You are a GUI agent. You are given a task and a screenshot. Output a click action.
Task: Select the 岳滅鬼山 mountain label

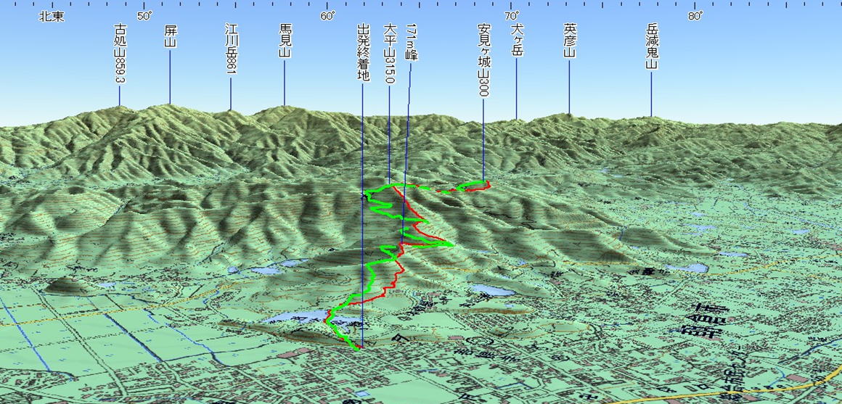(652, 46)
